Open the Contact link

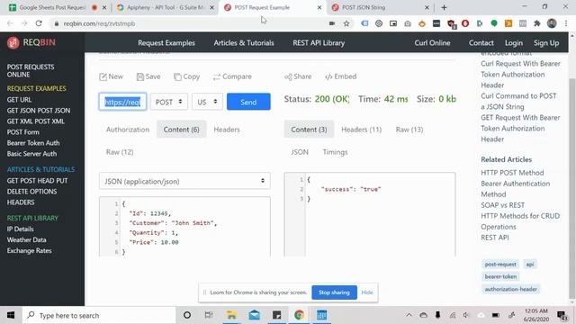pyautogui.click(x=481, y=43)
